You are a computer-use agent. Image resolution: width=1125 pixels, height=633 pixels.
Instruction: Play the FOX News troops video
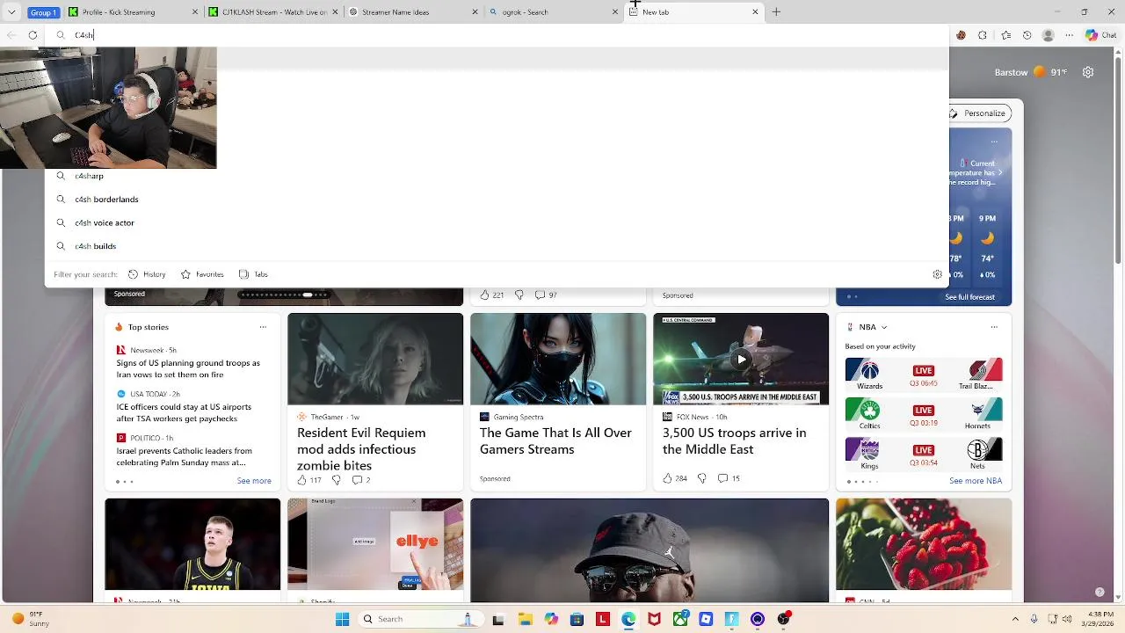point(741,359)
